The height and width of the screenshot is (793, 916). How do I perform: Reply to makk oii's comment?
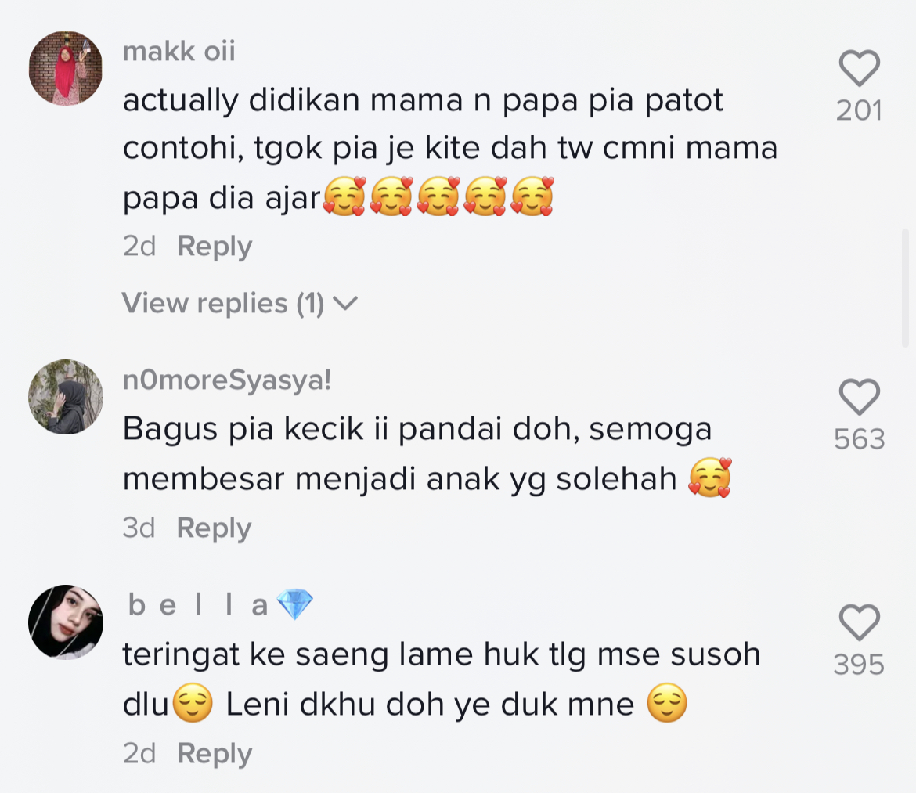[215, 247]
